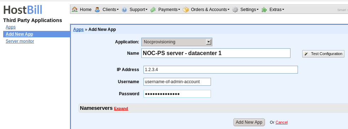Click the wand icon on Test Configuration
The height and width of the screenshot is (129, 348).
click(x=306, y=54)
